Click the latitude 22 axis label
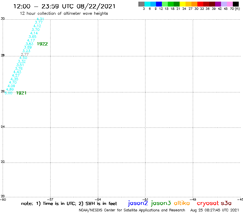Viewport: 243px width, 213px height. pos(3,162)
